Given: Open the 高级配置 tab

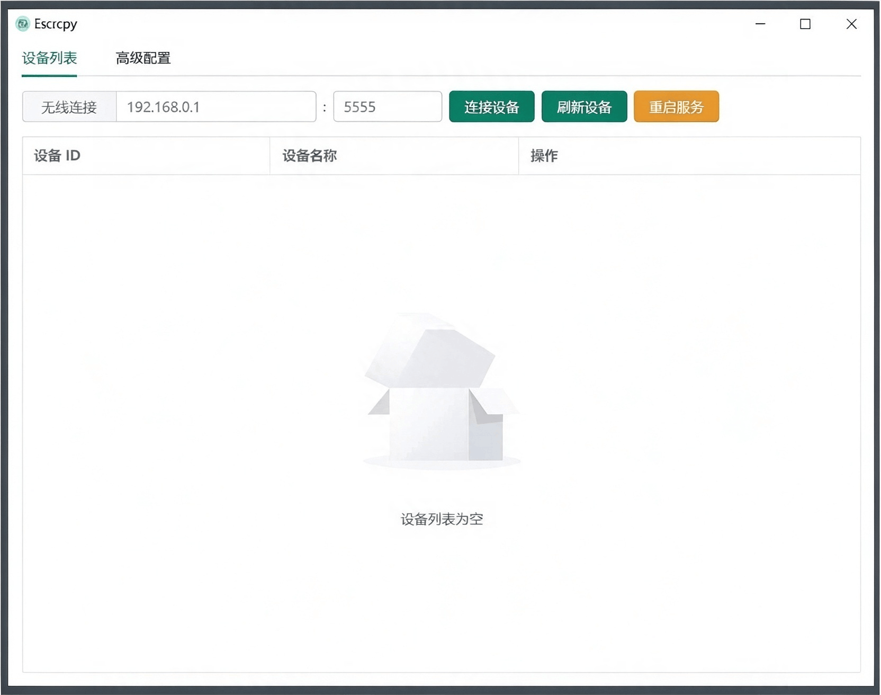Looking at the screenshot, I should pyautogui.click(x=143, y=58).
